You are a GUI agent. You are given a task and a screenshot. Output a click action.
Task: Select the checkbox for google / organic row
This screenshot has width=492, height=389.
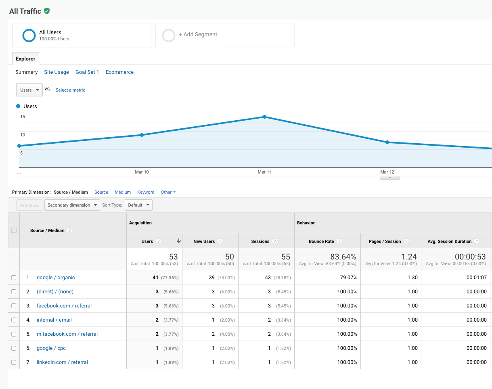tap(13, 277)
